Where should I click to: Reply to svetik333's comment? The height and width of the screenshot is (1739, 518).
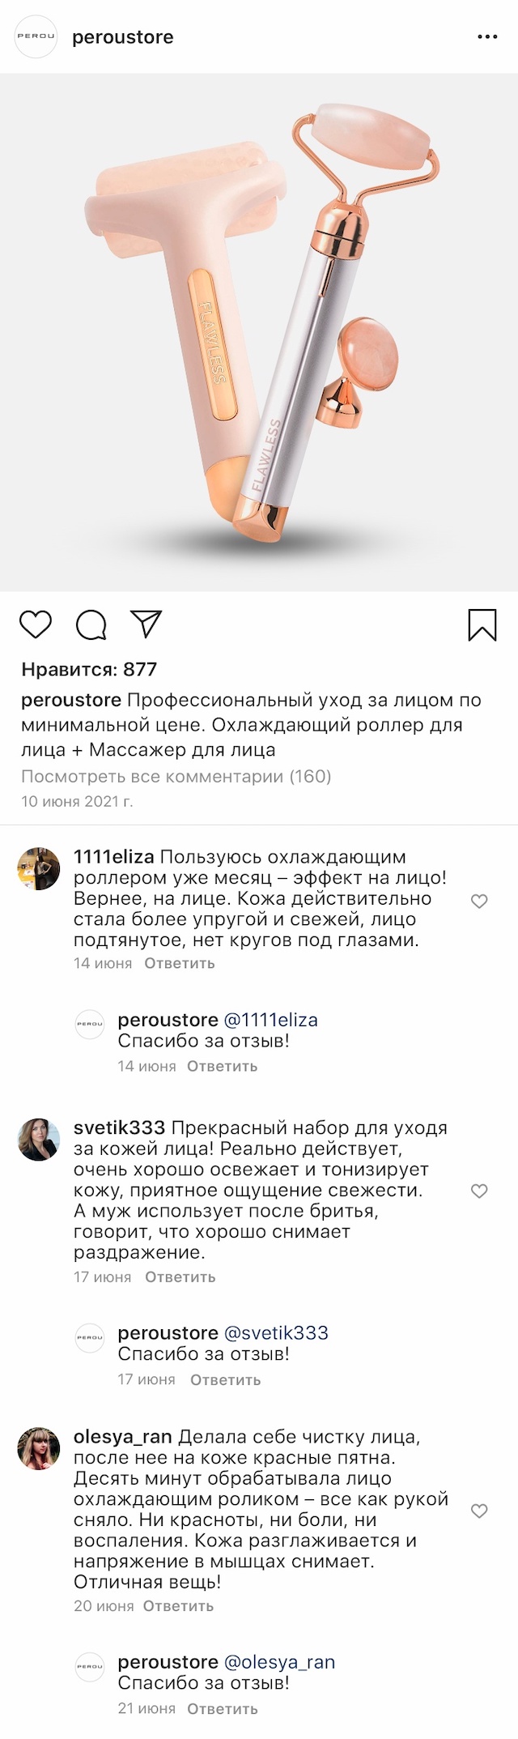point(180,1277)
